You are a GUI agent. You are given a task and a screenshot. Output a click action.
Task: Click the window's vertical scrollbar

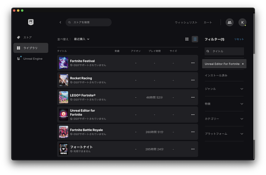coord(254,96)
